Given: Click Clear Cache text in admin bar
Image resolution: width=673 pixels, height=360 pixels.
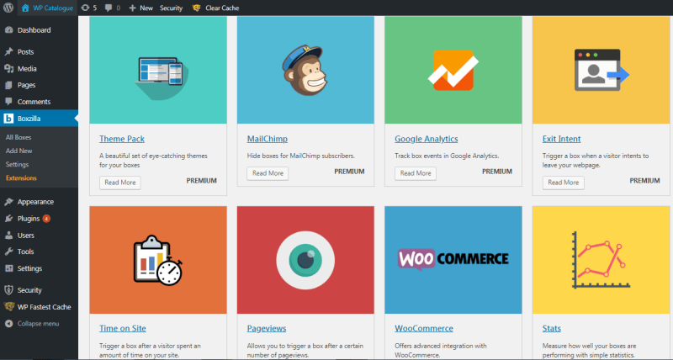Looking at the screenshot, I should [x=222, y=8].
